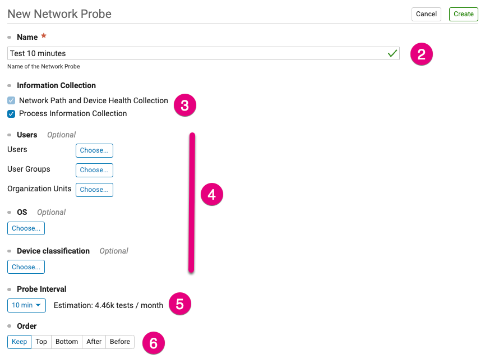Select the Before order option
The image size is (485, 363).
pos(119,342)
